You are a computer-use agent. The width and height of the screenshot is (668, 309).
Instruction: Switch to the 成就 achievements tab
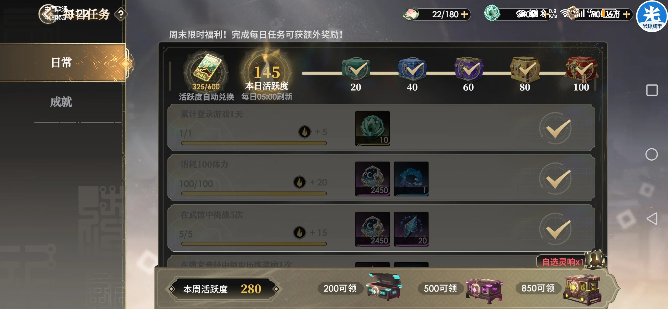pyautogui.click(x=61, y=102)
